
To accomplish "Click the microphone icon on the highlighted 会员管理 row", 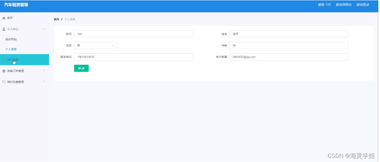I will point(4,60).
